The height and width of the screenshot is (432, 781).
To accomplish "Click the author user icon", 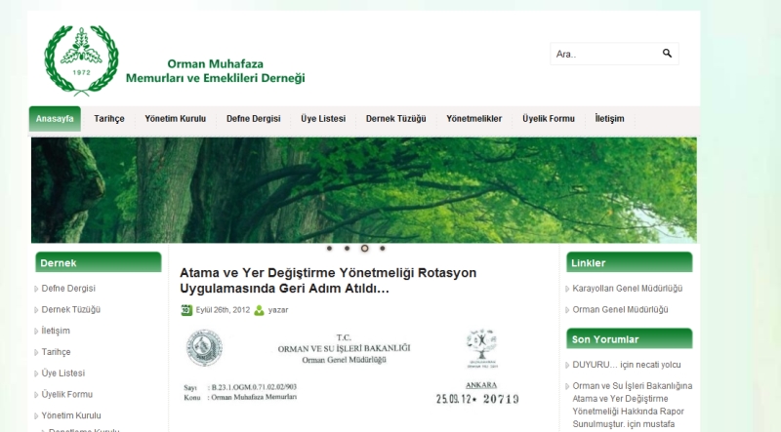I will click(259, 310).
